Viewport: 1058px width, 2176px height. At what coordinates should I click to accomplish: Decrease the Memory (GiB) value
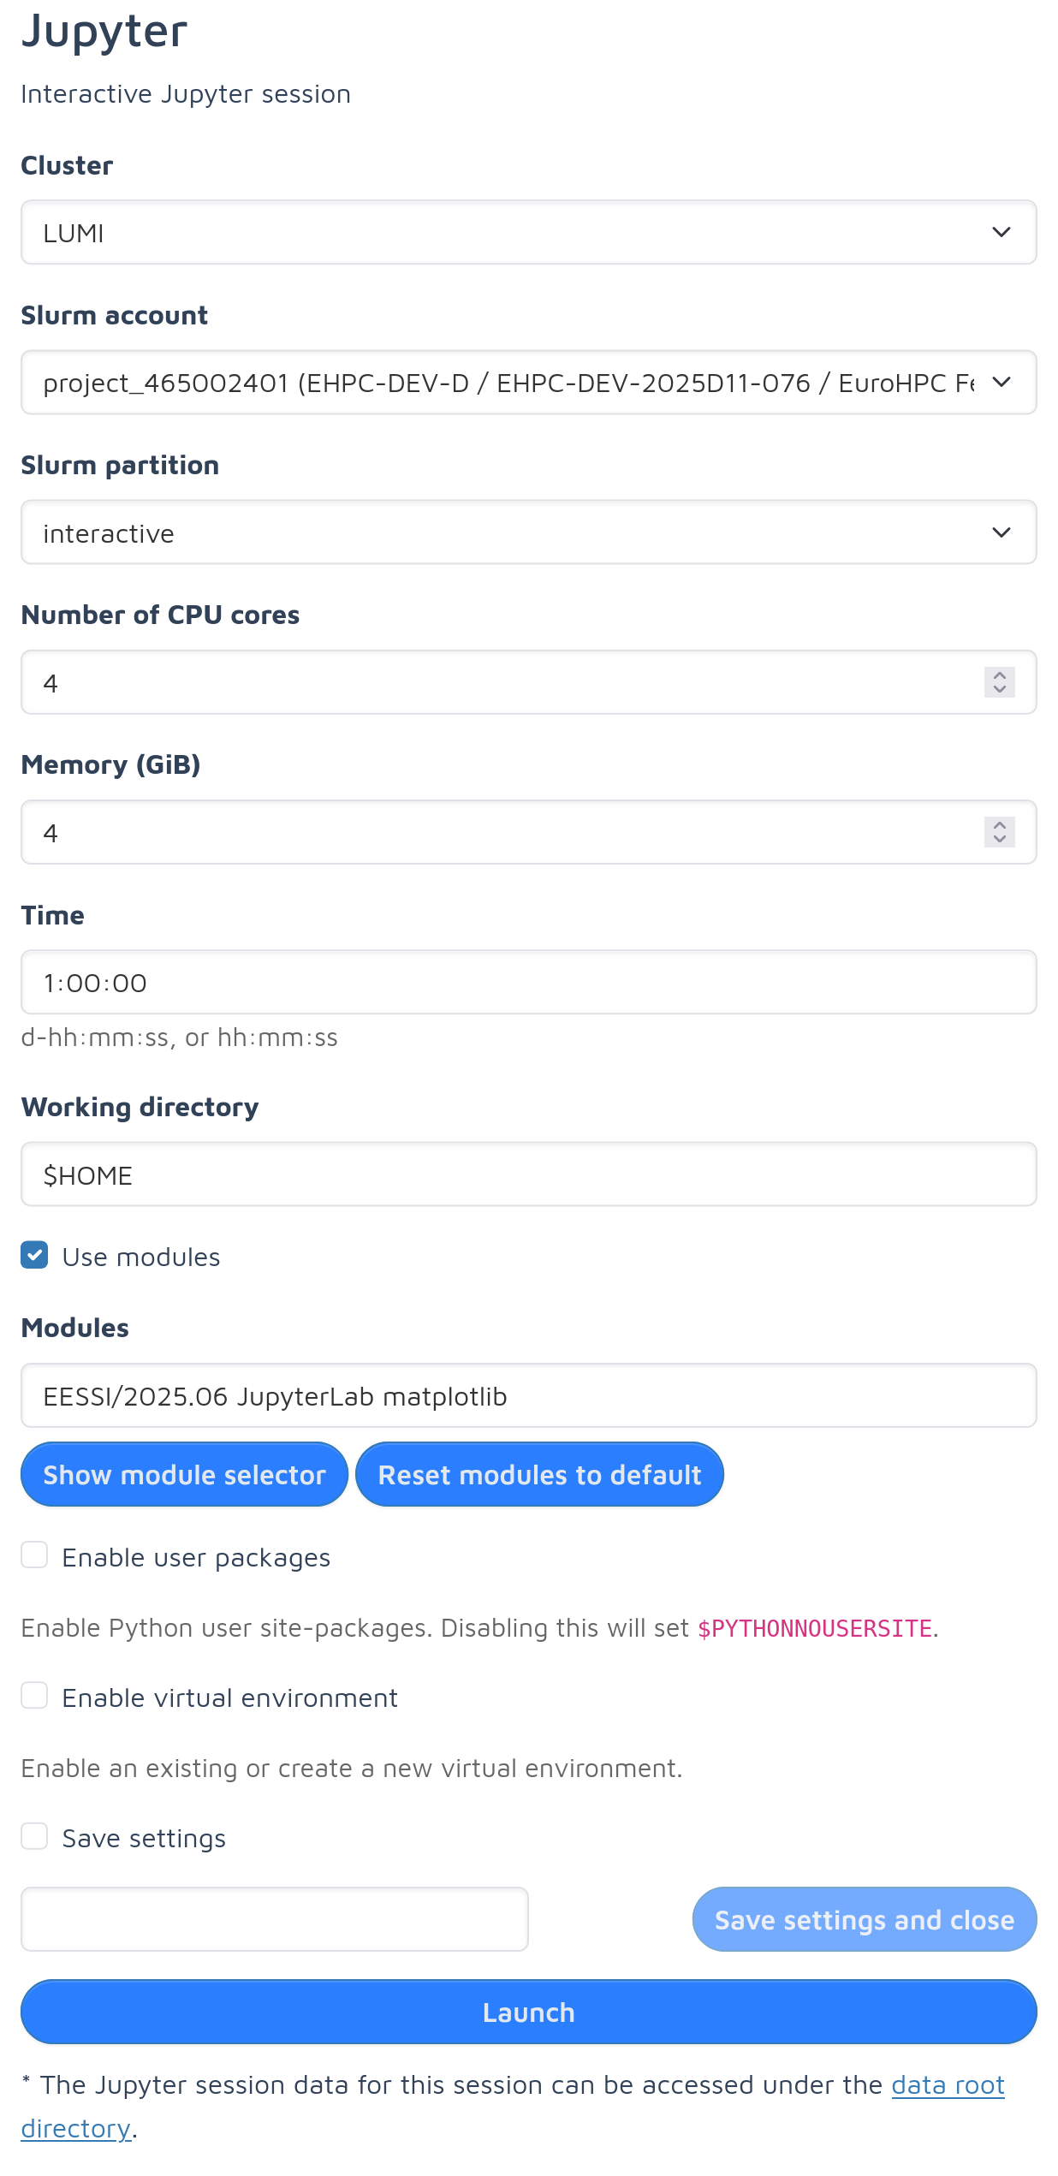tap(999, 840)
